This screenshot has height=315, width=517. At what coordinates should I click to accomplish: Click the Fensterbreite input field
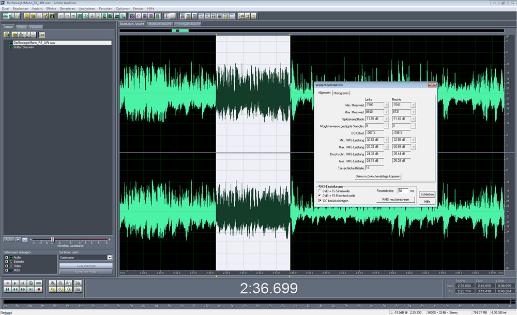point(403,191)
